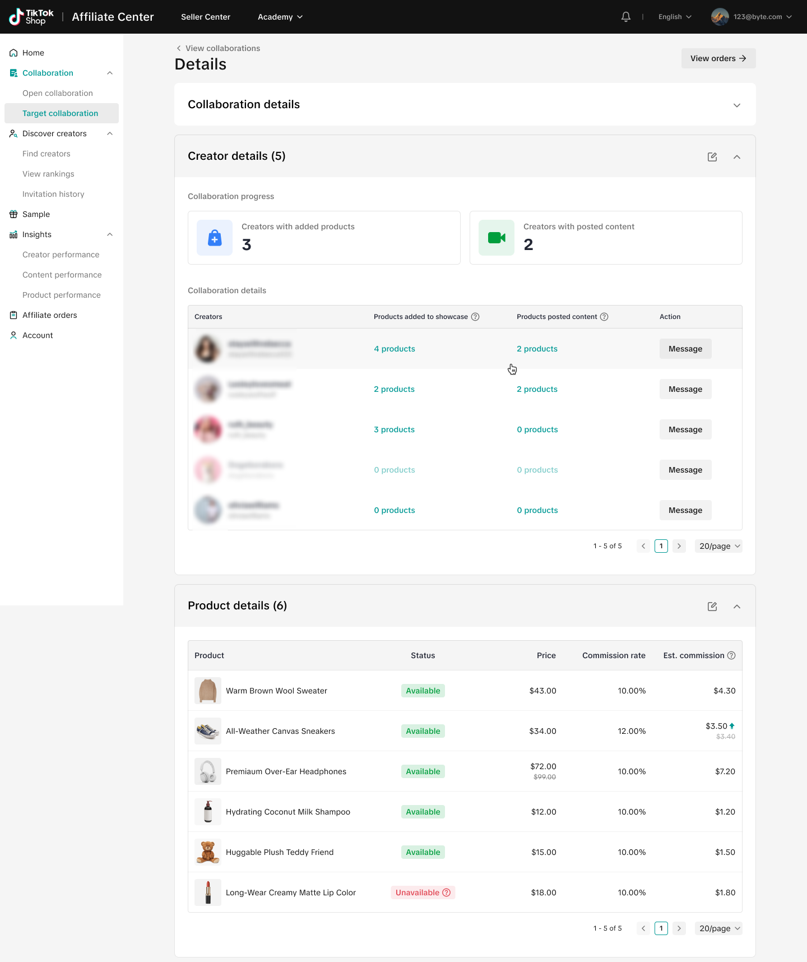This screenshot has height=962, width=807.
Task: Expand the Collaboration details section
Action: [737, 105]
